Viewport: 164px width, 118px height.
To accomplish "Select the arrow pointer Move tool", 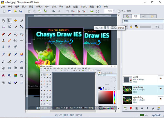I will pos(9,21).
